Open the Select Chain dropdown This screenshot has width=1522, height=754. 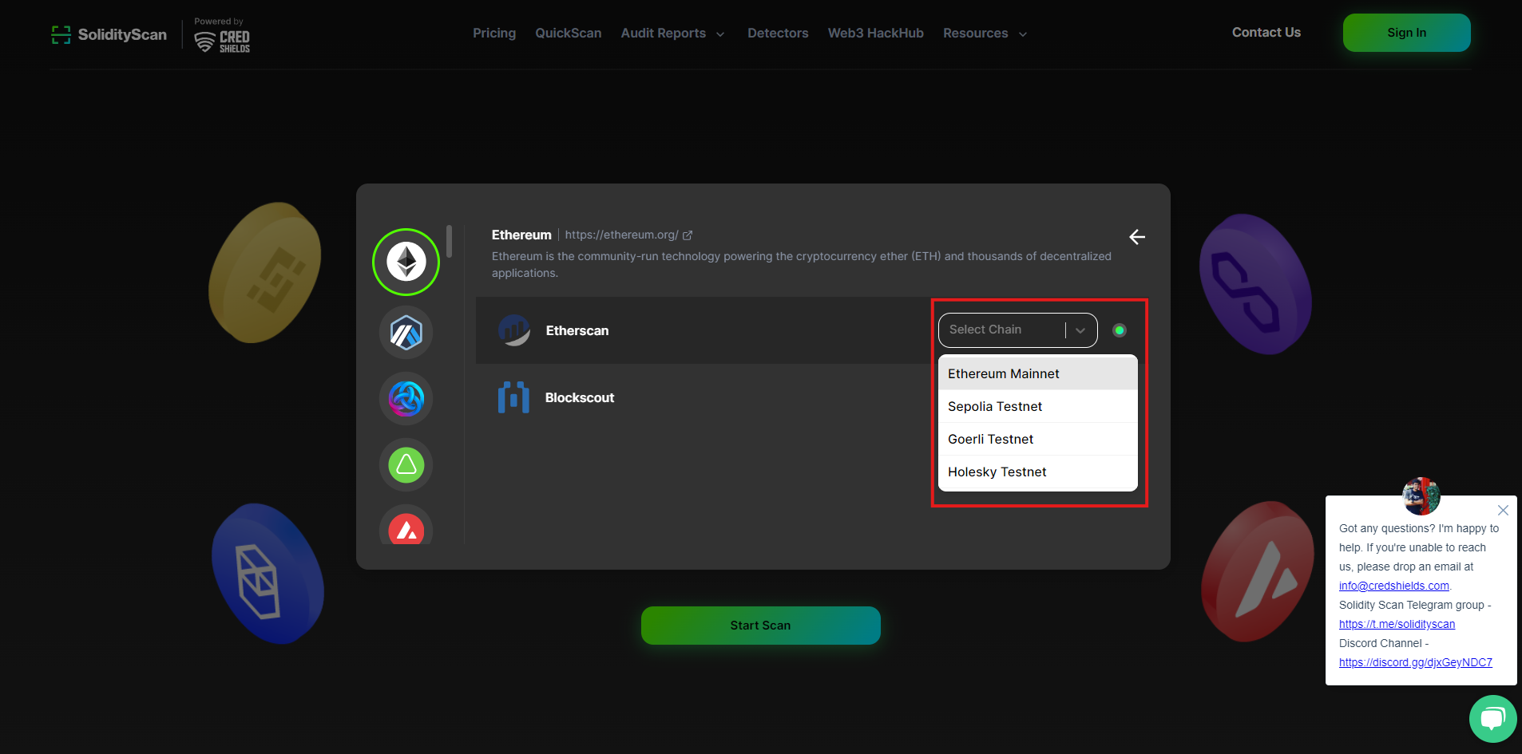point(1017,330)
